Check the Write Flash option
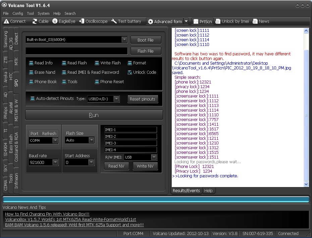The height and width of the screenshot is (238, 312). 97,63
